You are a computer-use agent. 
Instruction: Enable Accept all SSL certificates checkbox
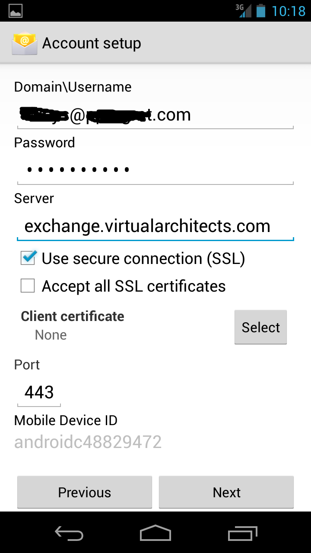click(28, 286)
